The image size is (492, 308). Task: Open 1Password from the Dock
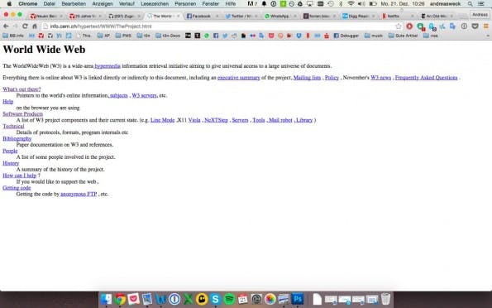174,299
